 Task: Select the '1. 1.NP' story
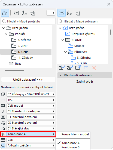[x=26, y=52]
